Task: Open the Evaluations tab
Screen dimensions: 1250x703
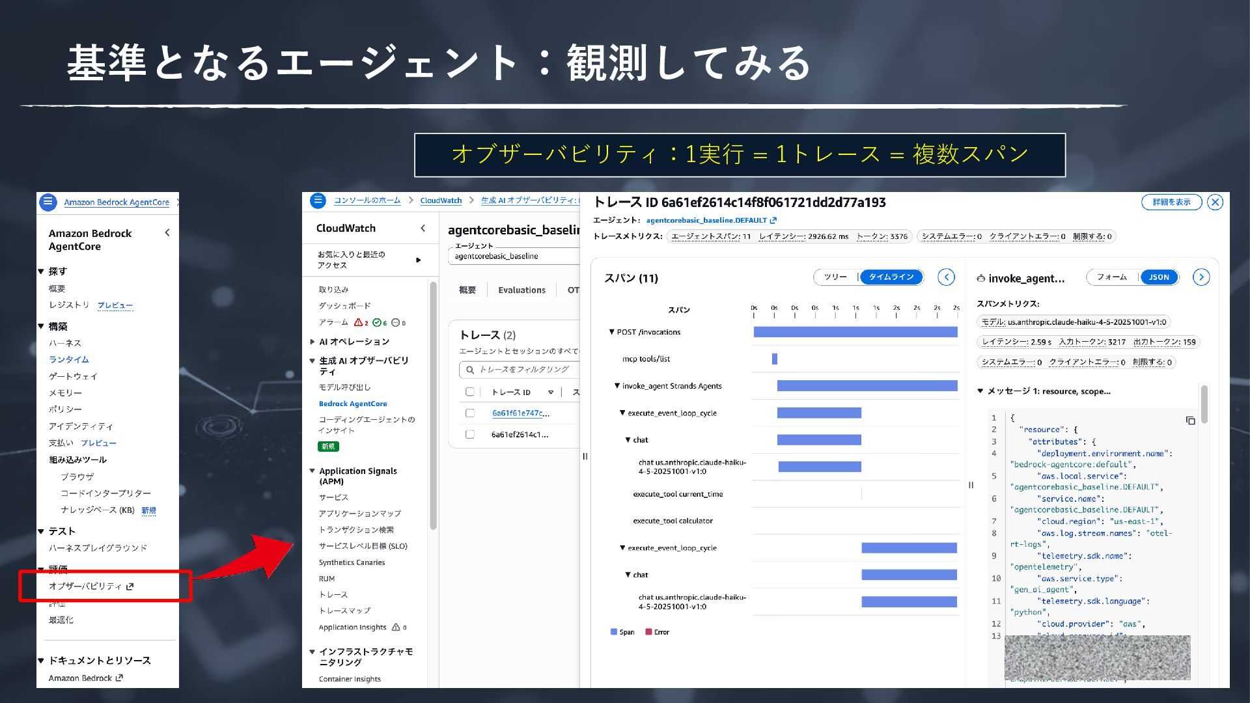Action: 521,290
